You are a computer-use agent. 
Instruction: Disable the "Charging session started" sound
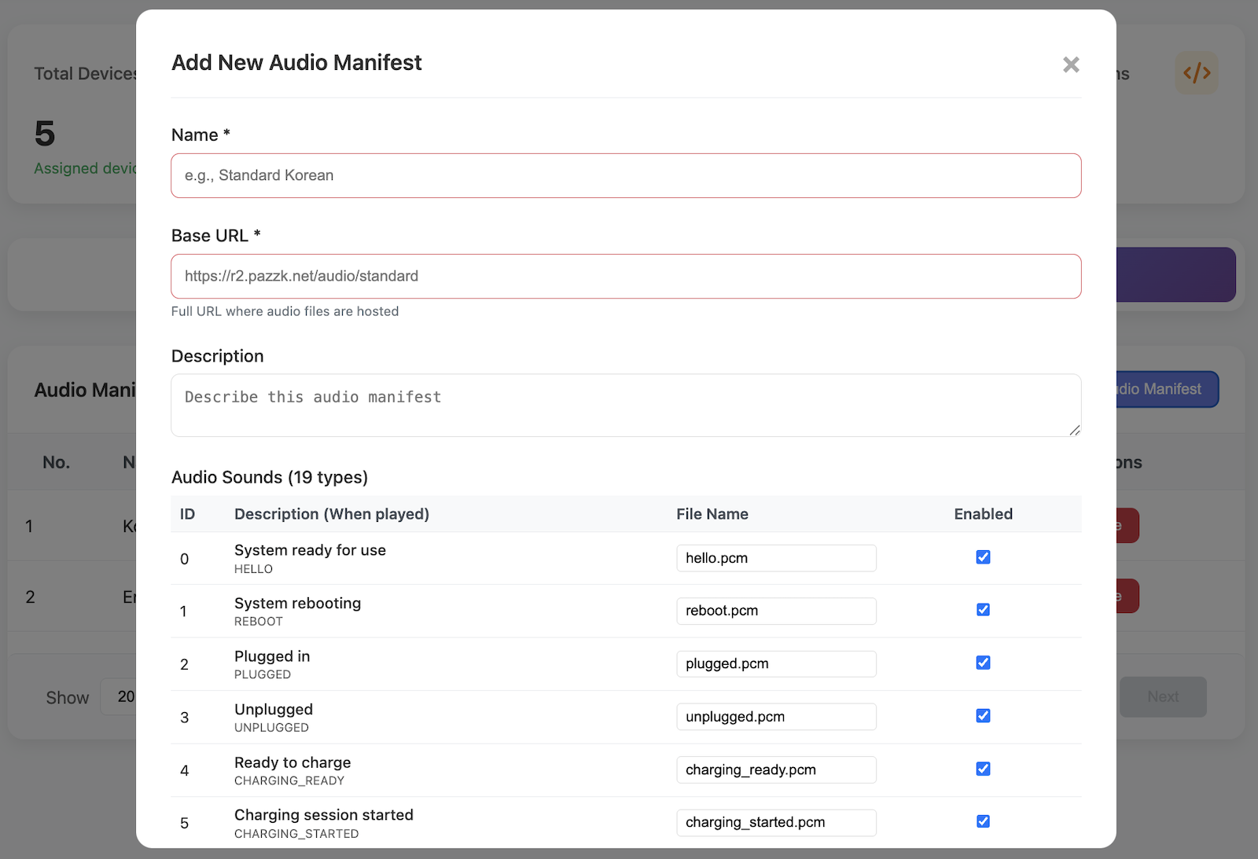[983, 820]
